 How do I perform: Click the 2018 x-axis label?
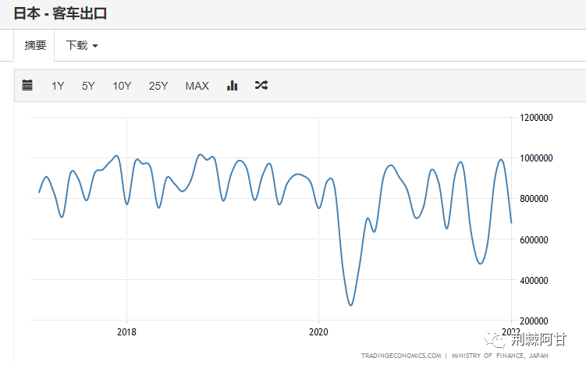click(126, 331)
